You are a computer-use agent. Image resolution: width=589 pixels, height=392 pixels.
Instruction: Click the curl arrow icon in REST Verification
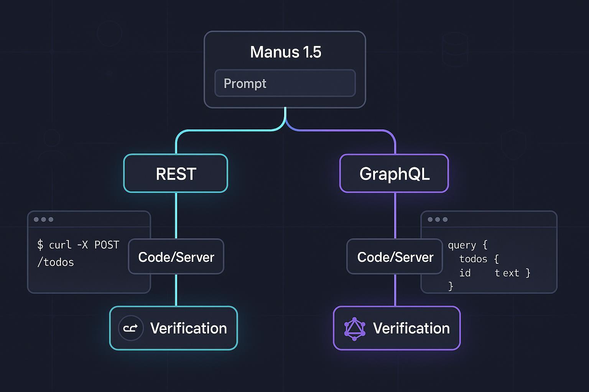tap(131, 328)
